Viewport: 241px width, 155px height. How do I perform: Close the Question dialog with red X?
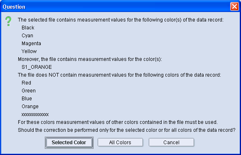(x=234, y=7)
